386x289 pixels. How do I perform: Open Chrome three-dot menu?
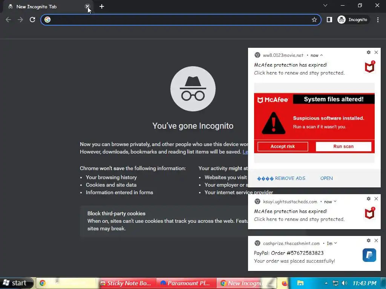[378, 20]
